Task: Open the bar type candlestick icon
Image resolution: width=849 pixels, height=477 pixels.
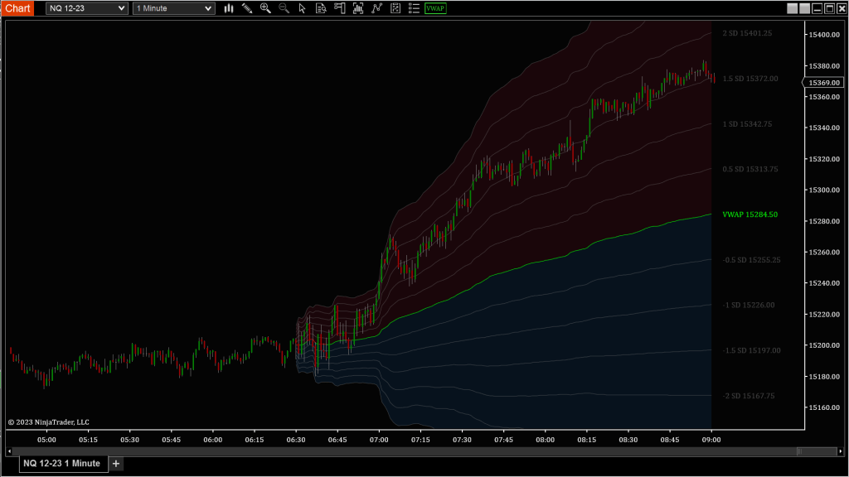Action: point(229,8)
